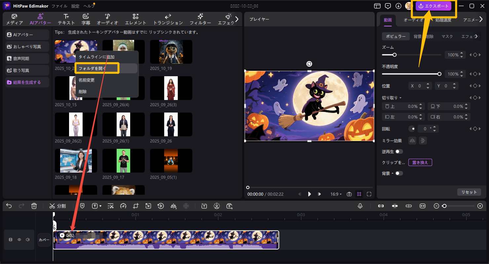Click the horizontal mirror flip icon
Screen dimensions: 489x264
[x=412, y=141]
